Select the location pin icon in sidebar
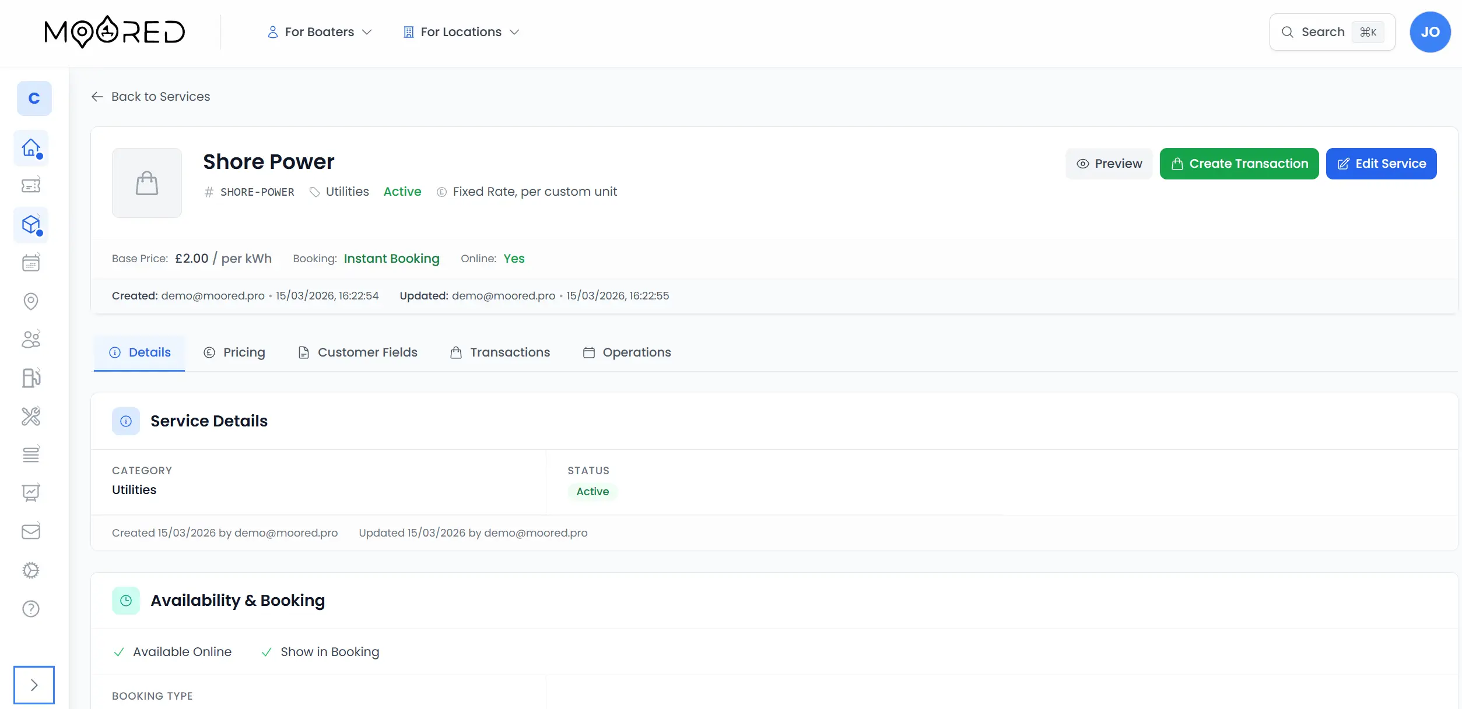Screen dimensions: 1462x709 coord(30,301)
